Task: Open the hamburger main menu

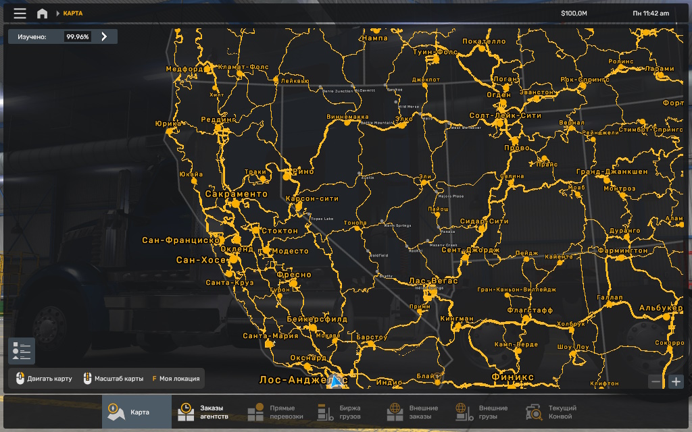Action: pos(20,13)
